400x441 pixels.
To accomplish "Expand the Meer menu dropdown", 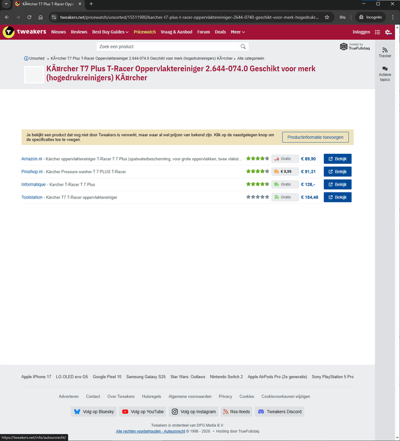I will 238,32.
